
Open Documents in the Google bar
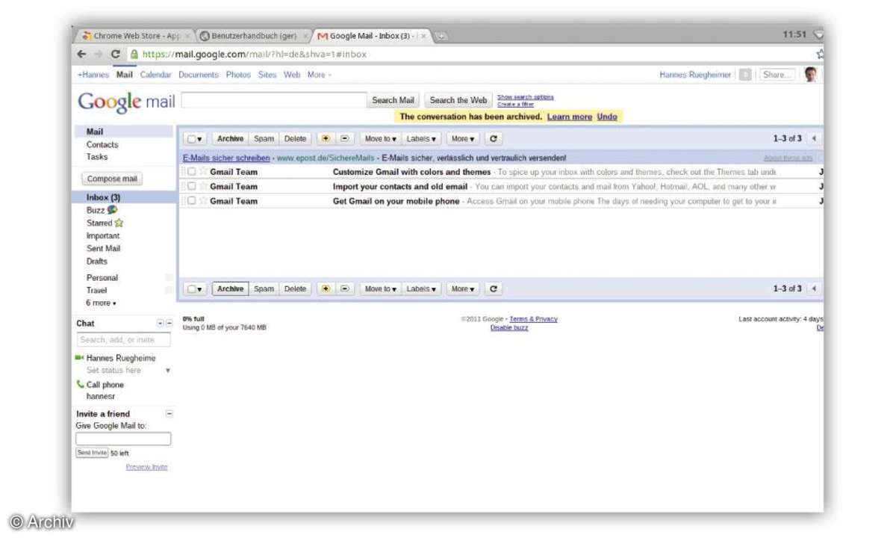(199, 75)
